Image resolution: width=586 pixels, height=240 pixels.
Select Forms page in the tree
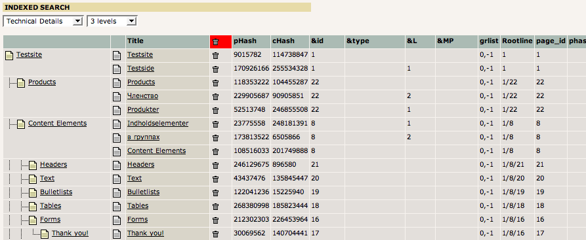(x=50, y=220)
